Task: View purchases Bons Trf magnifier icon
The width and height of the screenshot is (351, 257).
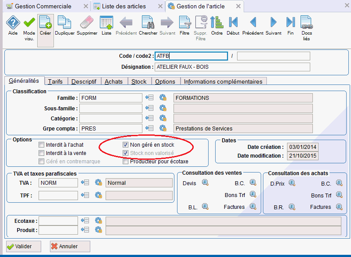Action: pos(339,194)
